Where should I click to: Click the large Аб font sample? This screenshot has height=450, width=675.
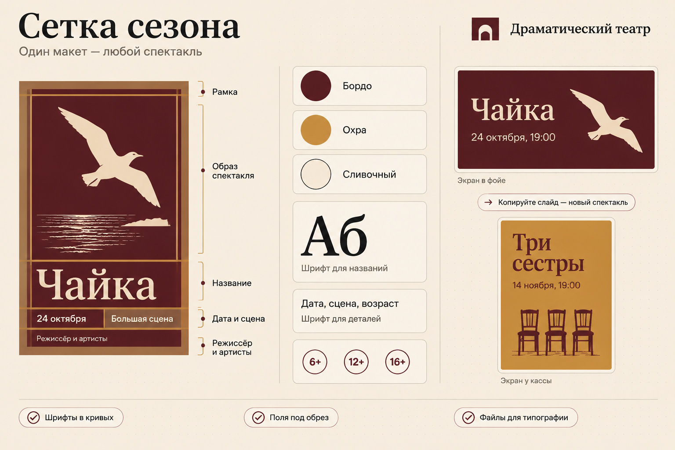(x=334, y=236)
